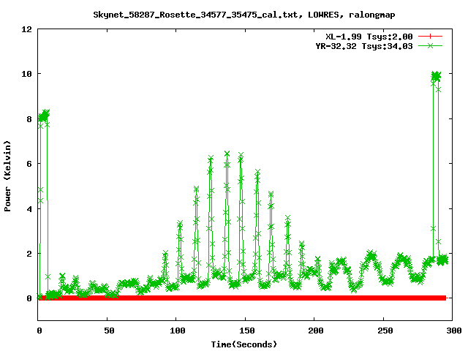
Task: Click the Time(Seconds) x-axis label
Action: 244,344
